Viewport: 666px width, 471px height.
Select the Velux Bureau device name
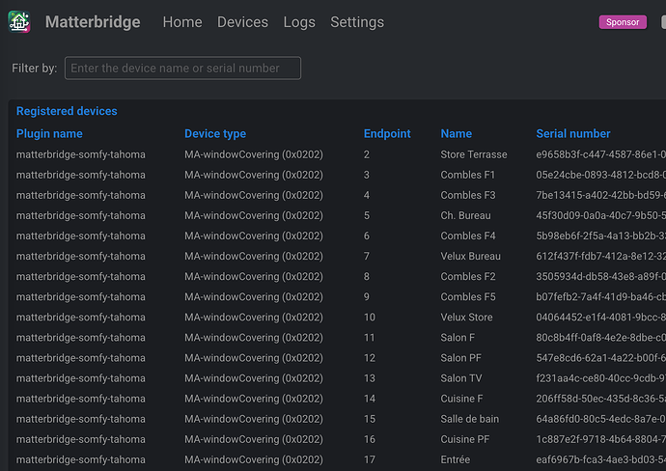pos(471,256)
